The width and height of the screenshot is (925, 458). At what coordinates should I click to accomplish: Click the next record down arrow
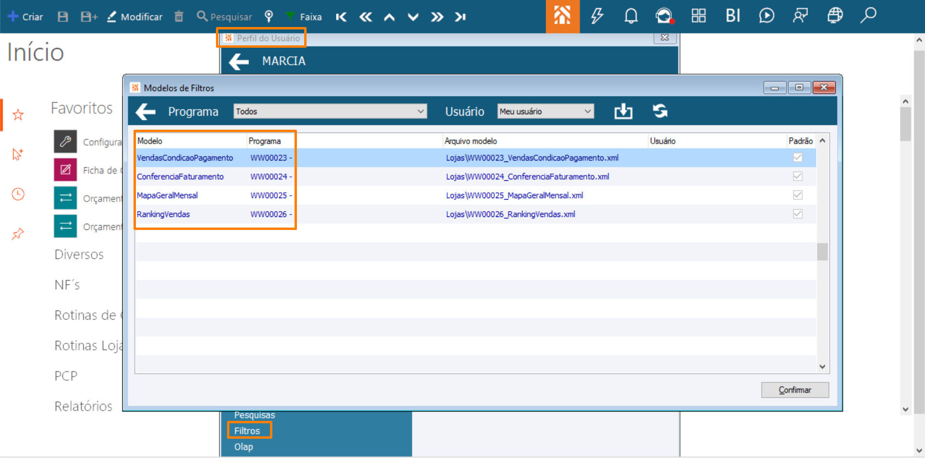pos(413,17)
